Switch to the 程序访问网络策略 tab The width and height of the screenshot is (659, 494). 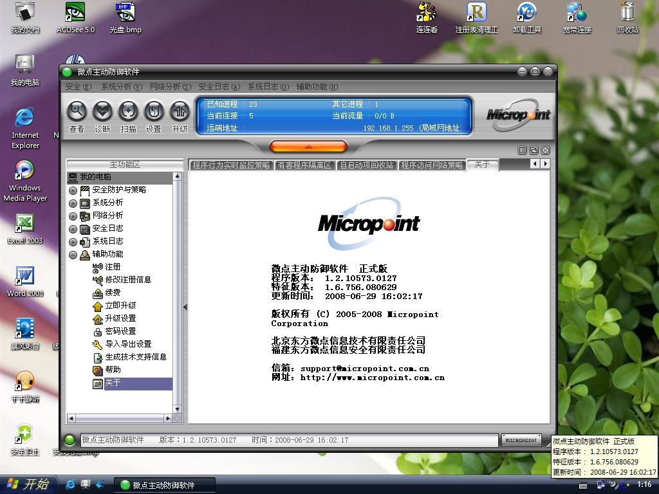point(432,165)
